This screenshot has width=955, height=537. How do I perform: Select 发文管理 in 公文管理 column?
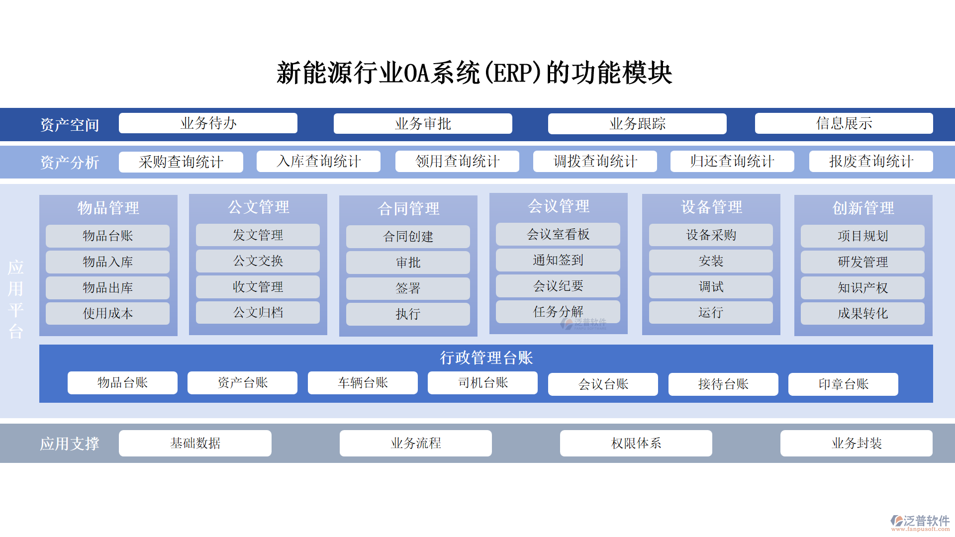258,235
